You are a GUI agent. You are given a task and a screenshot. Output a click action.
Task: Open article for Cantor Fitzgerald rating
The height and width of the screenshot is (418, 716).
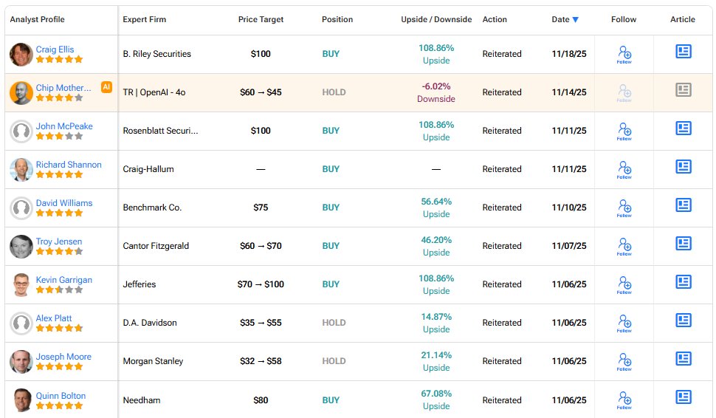pyautogui.click(x=683, y=243)
